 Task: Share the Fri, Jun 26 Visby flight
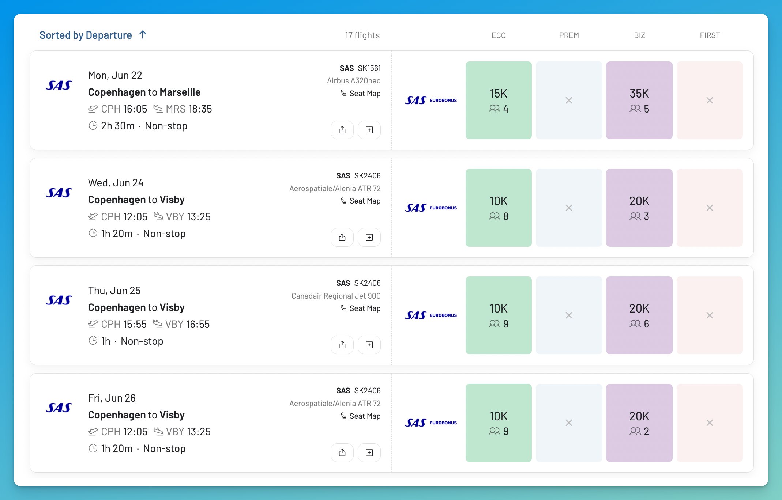[x=342, y=452]
